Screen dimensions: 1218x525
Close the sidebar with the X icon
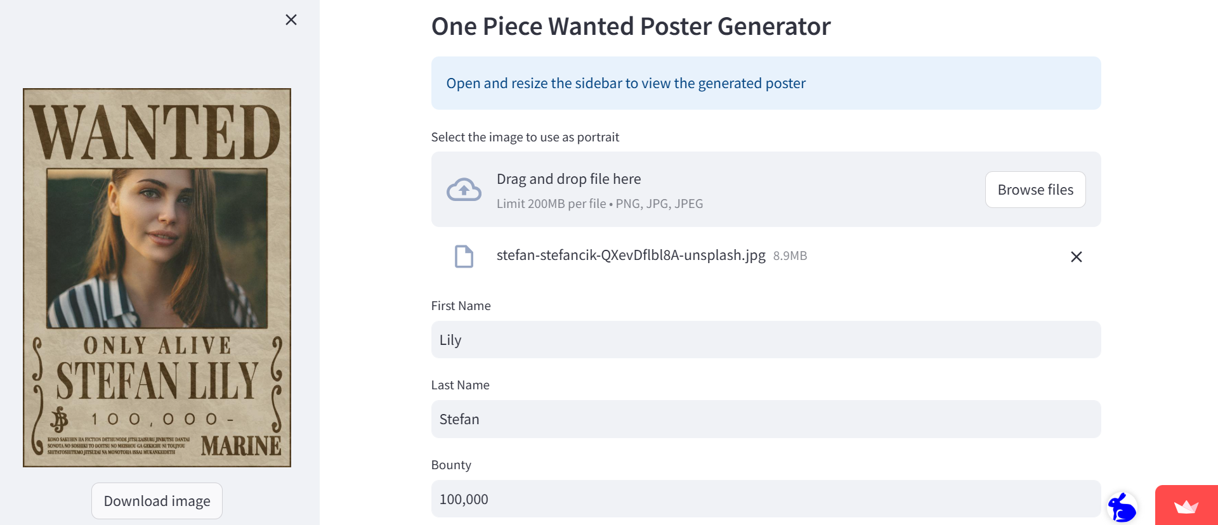pos(291,20)
